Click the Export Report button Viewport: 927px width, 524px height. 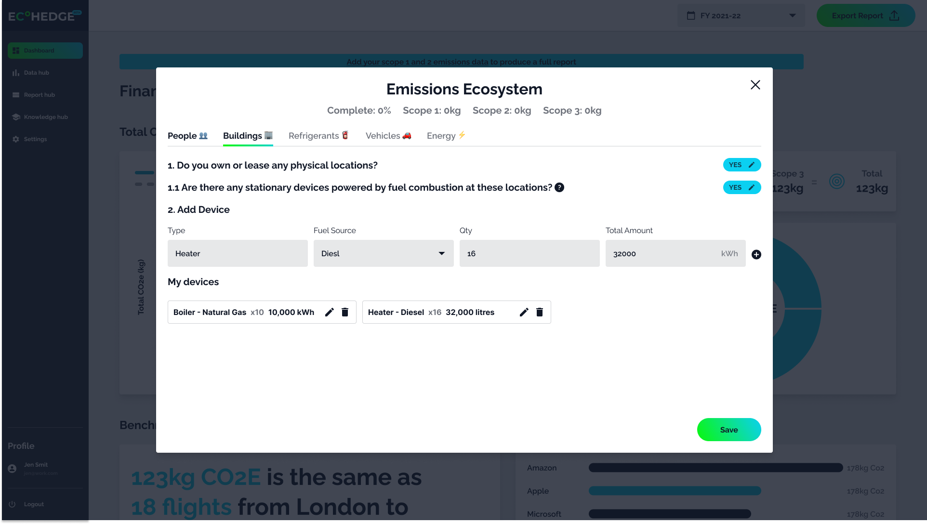coord(866,16)
